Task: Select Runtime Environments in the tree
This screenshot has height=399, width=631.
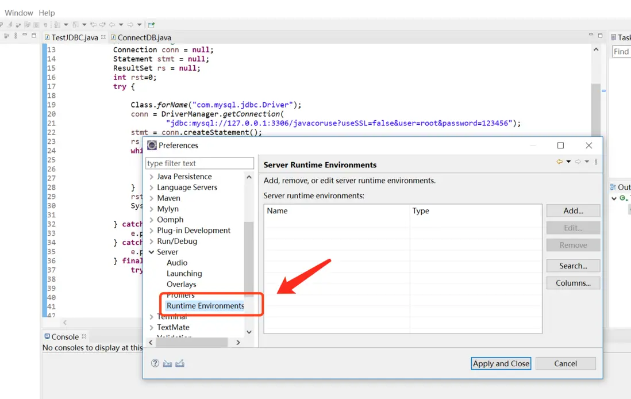Action: pyautogui.click(x=205, y=306)
